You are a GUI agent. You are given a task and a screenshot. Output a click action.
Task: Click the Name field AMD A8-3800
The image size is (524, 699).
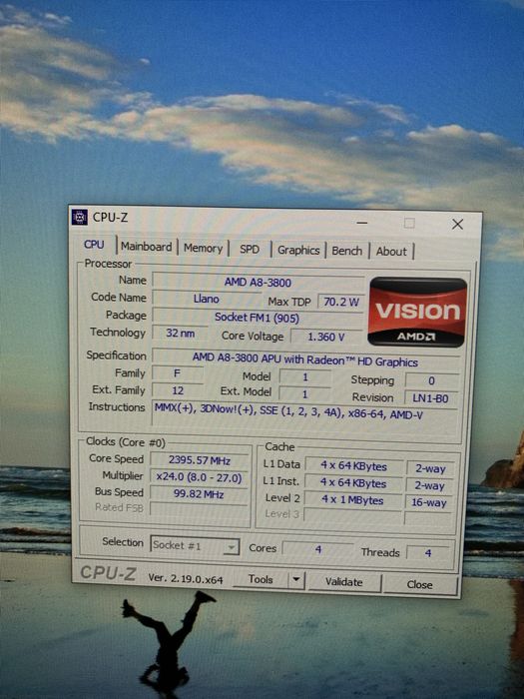click(x=258, y=283)
